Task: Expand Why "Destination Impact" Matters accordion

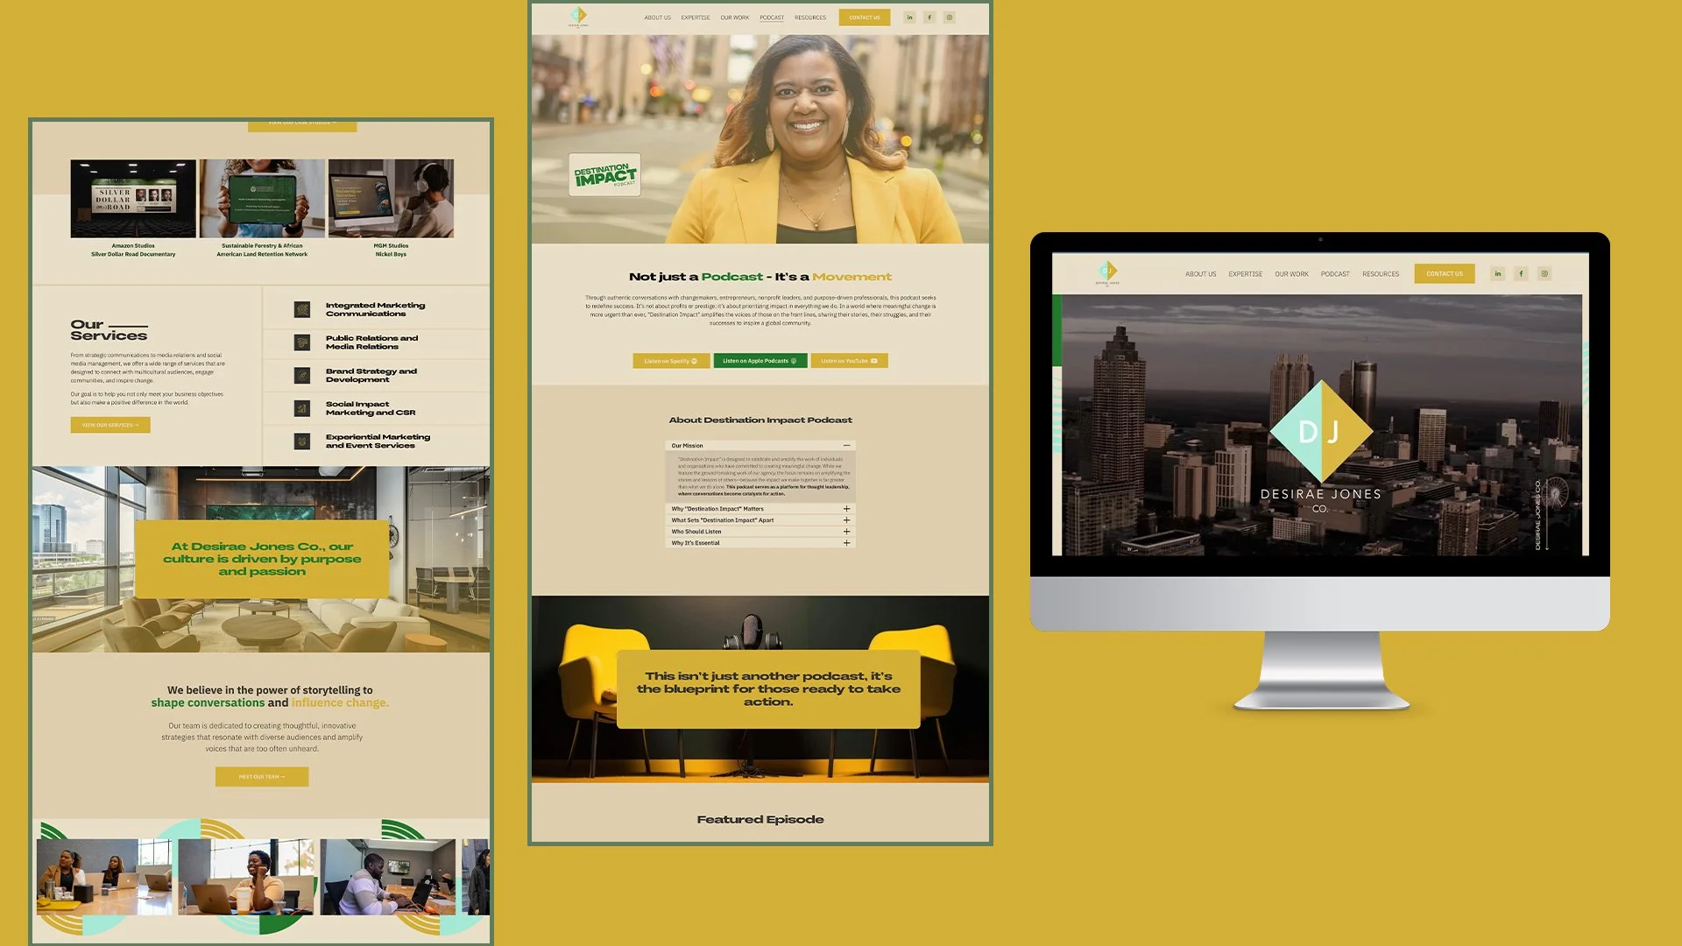Action: coord(846,509)
